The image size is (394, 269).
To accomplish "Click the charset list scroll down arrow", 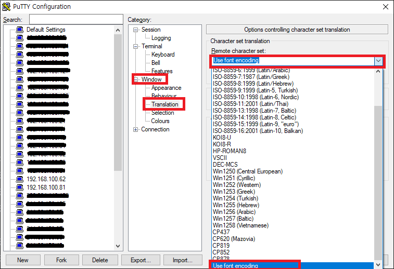I will point(378,264).
